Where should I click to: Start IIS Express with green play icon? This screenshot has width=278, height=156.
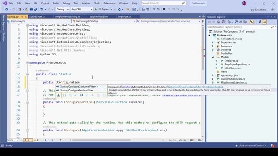pyautogui.click(x=96, y=10)
